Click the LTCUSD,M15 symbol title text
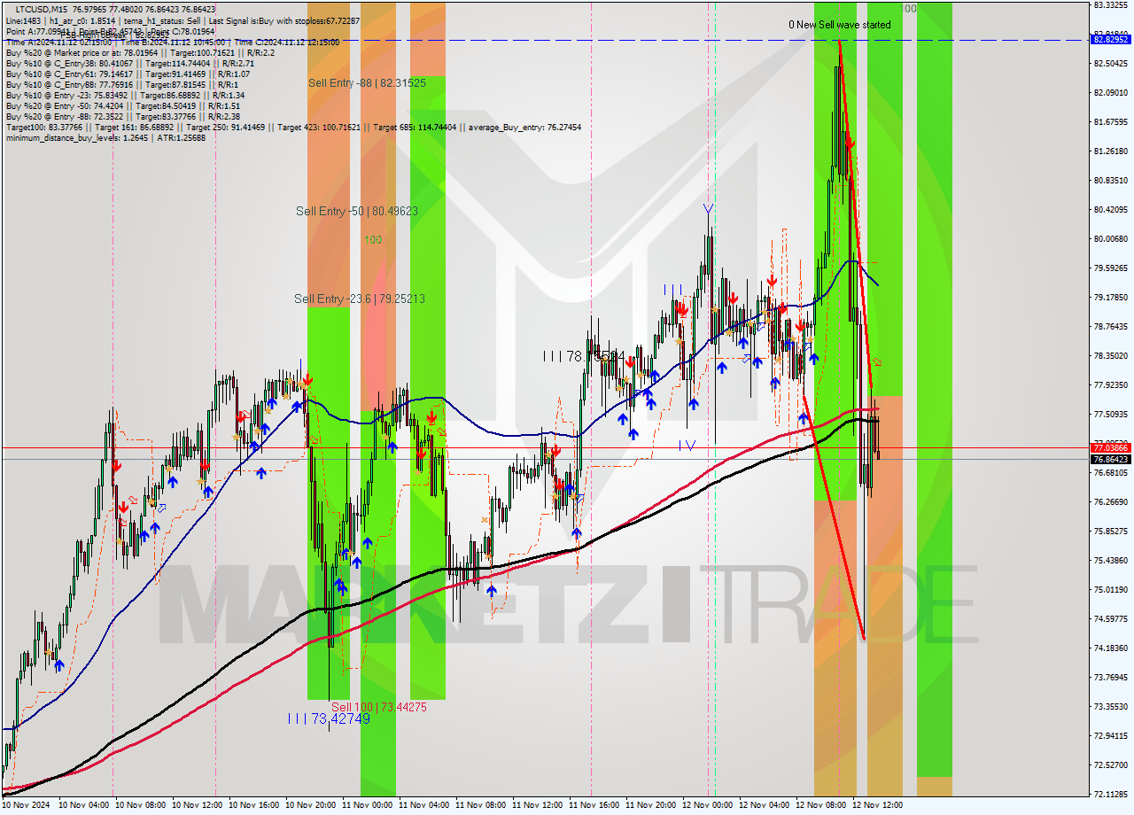The width and height of the screenshot is (1134, 815). coord(43,9)
